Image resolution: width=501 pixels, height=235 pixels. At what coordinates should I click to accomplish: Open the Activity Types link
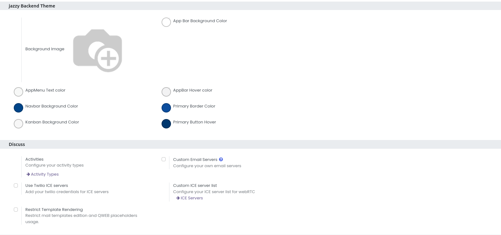pos(45,174)
